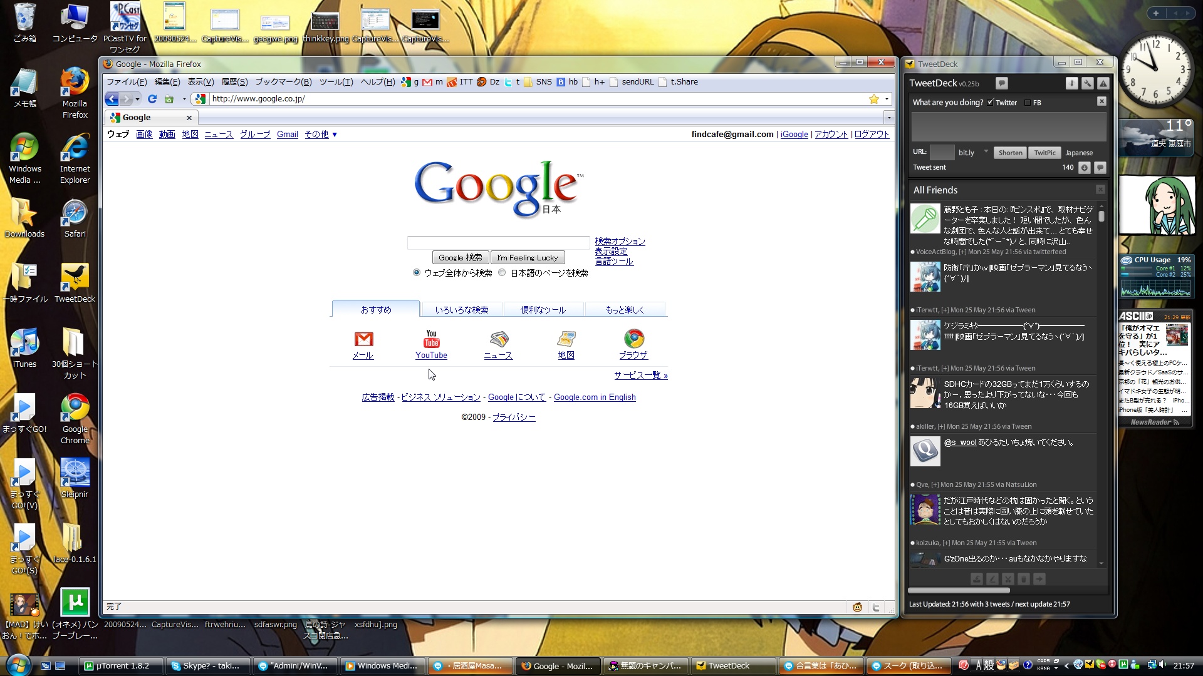
Task: Click the TweetDeck horizontal column scrollbar
Action: pyautogui.click(x=959, y=590)
